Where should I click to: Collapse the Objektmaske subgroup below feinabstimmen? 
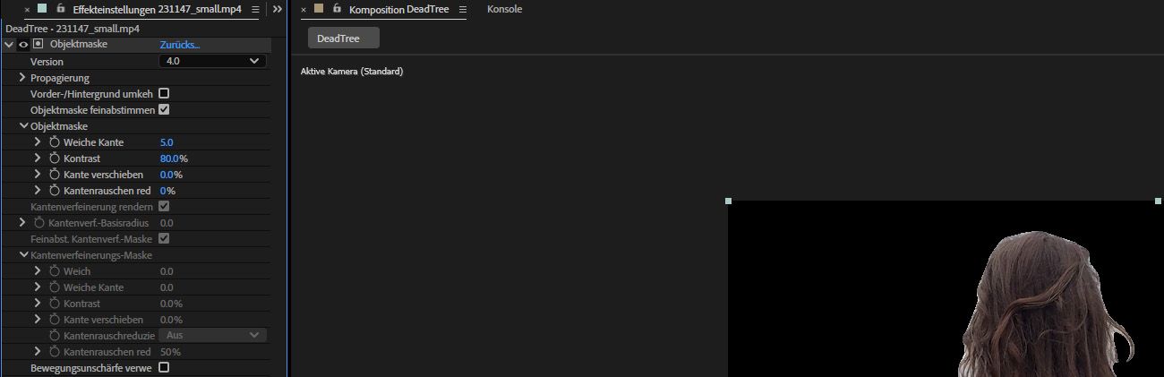pyautogui.click(x=24, y=126)
